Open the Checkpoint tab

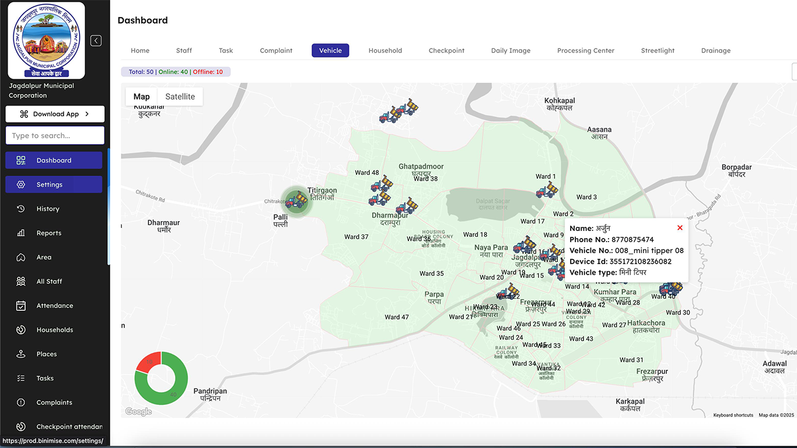click(x=446, y=51)
